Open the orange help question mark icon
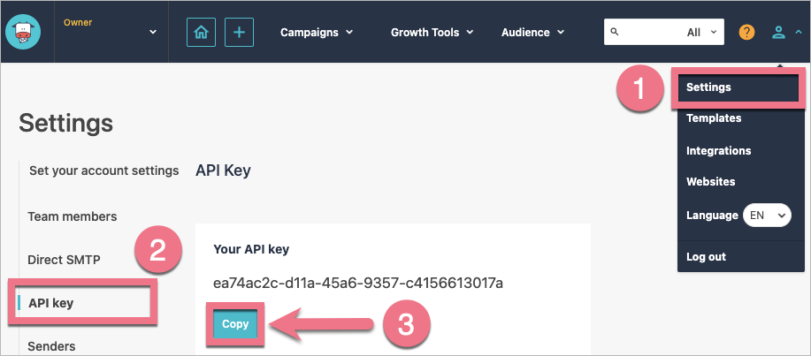 click(x=747, y=33)
